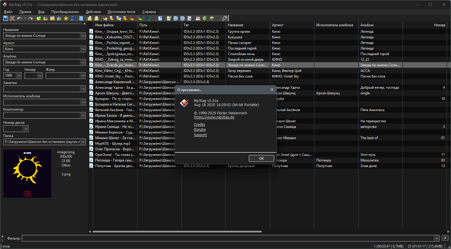Click the Extended tags pencil-sheet icon
Image resolution: width=451 pixels, height=249 pixels.
coord(160,18)
